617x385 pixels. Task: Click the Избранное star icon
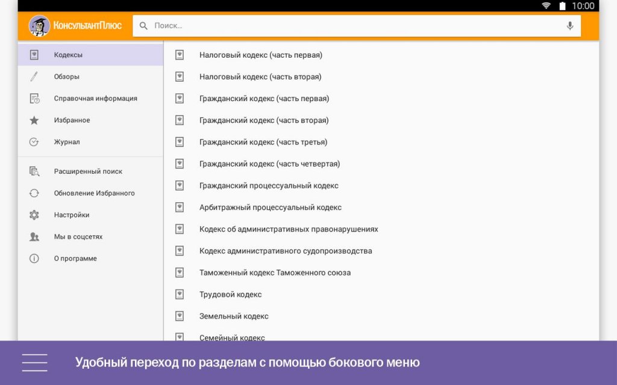34,120
